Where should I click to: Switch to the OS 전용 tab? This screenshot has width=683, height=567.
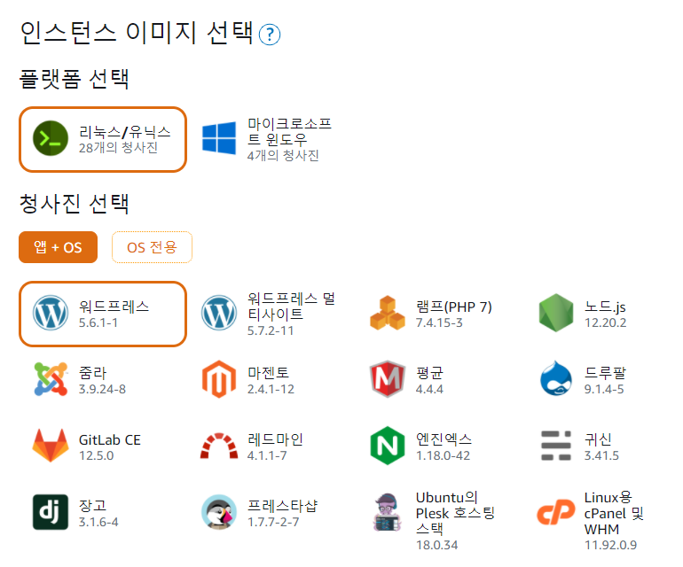152,247
